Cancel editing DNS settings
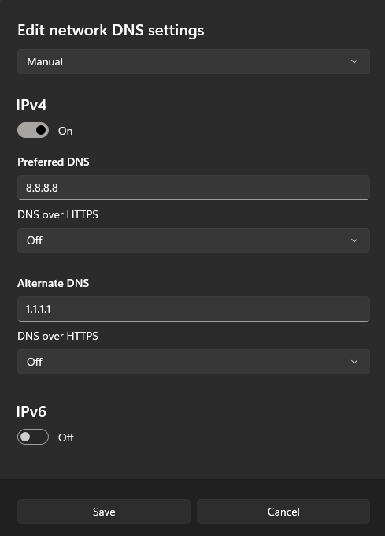The height and width of the screenshot is (536, 385). click(283, 512)
